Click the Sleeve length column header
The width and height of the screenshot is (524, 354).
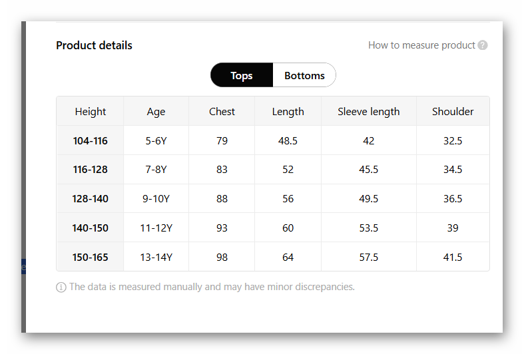click(x=369, y=111)
